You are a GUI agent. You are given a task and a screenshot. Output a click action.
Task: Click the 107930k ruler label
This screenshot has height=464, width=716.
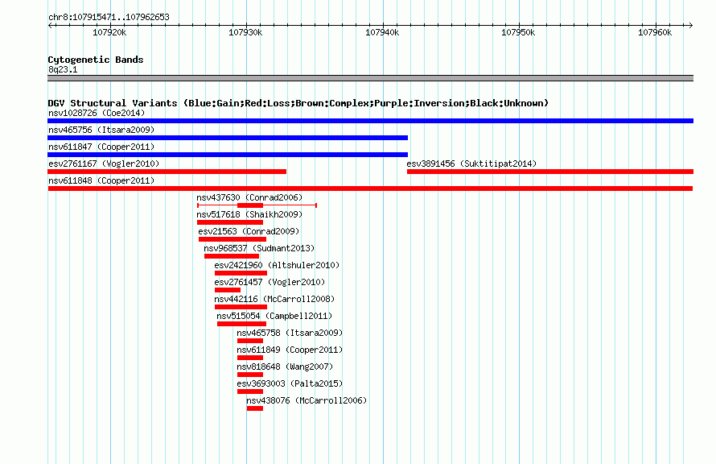[x=245, y=32]
